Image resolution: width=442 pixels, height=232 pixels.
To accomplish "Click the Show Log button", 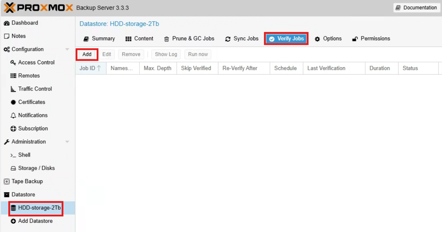I will tap(166, 54).
